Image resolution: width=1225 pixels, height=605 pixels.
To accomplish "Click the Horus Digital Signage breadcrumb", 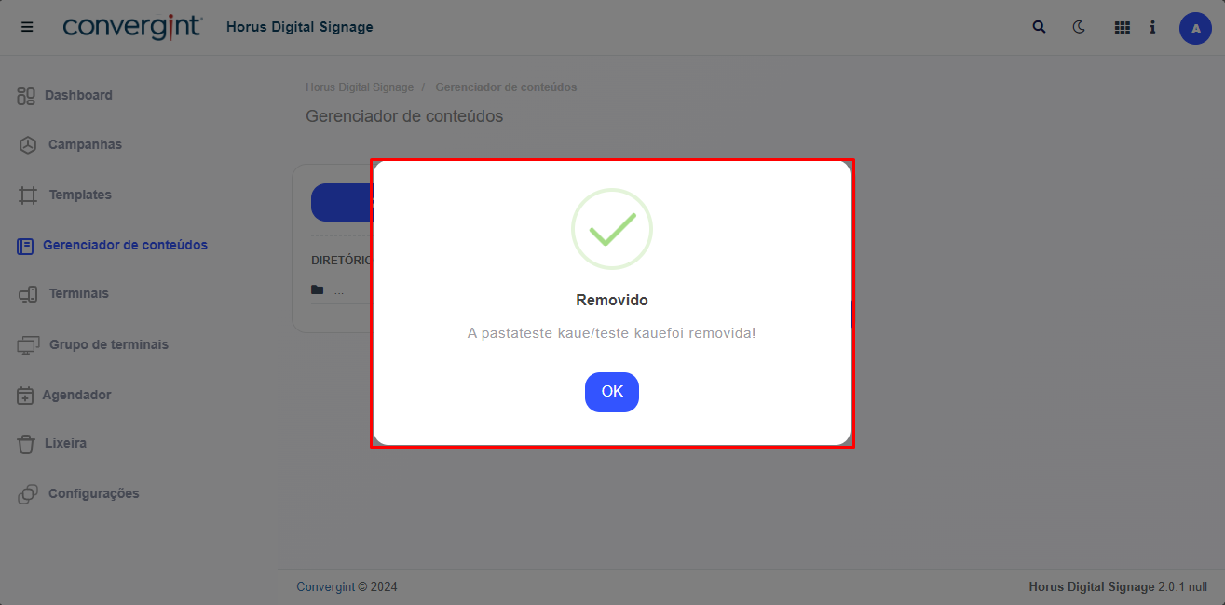I will (x=360, y=87).
